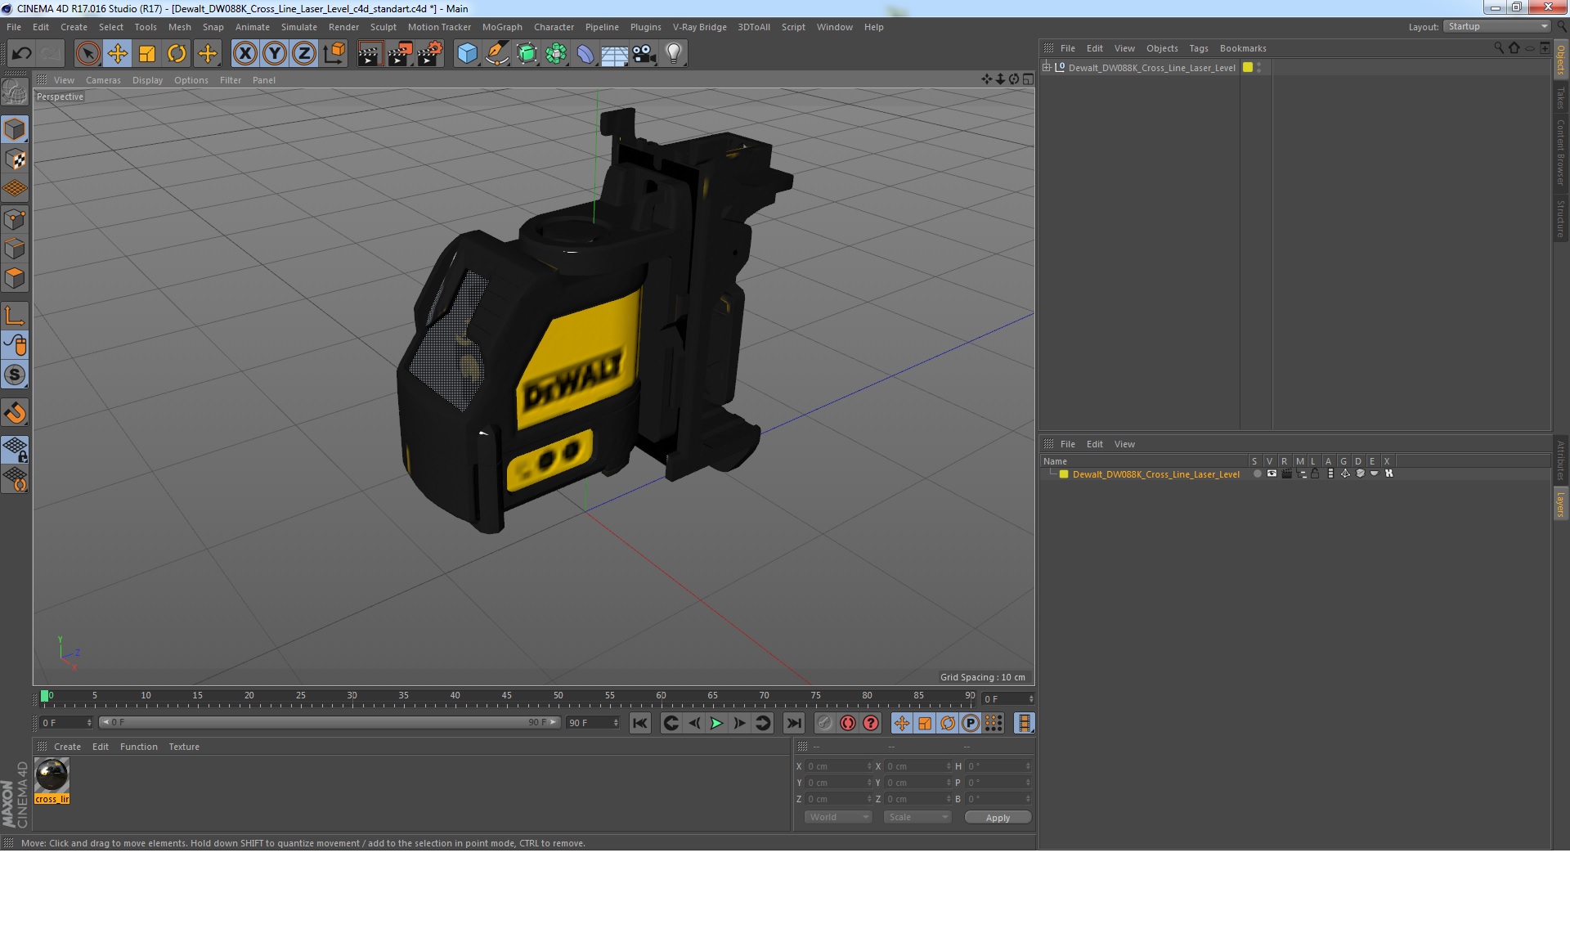Open the Simulate menu
Screen dimensions: 1570x947
pyautogui.click(x=298, y=27)
